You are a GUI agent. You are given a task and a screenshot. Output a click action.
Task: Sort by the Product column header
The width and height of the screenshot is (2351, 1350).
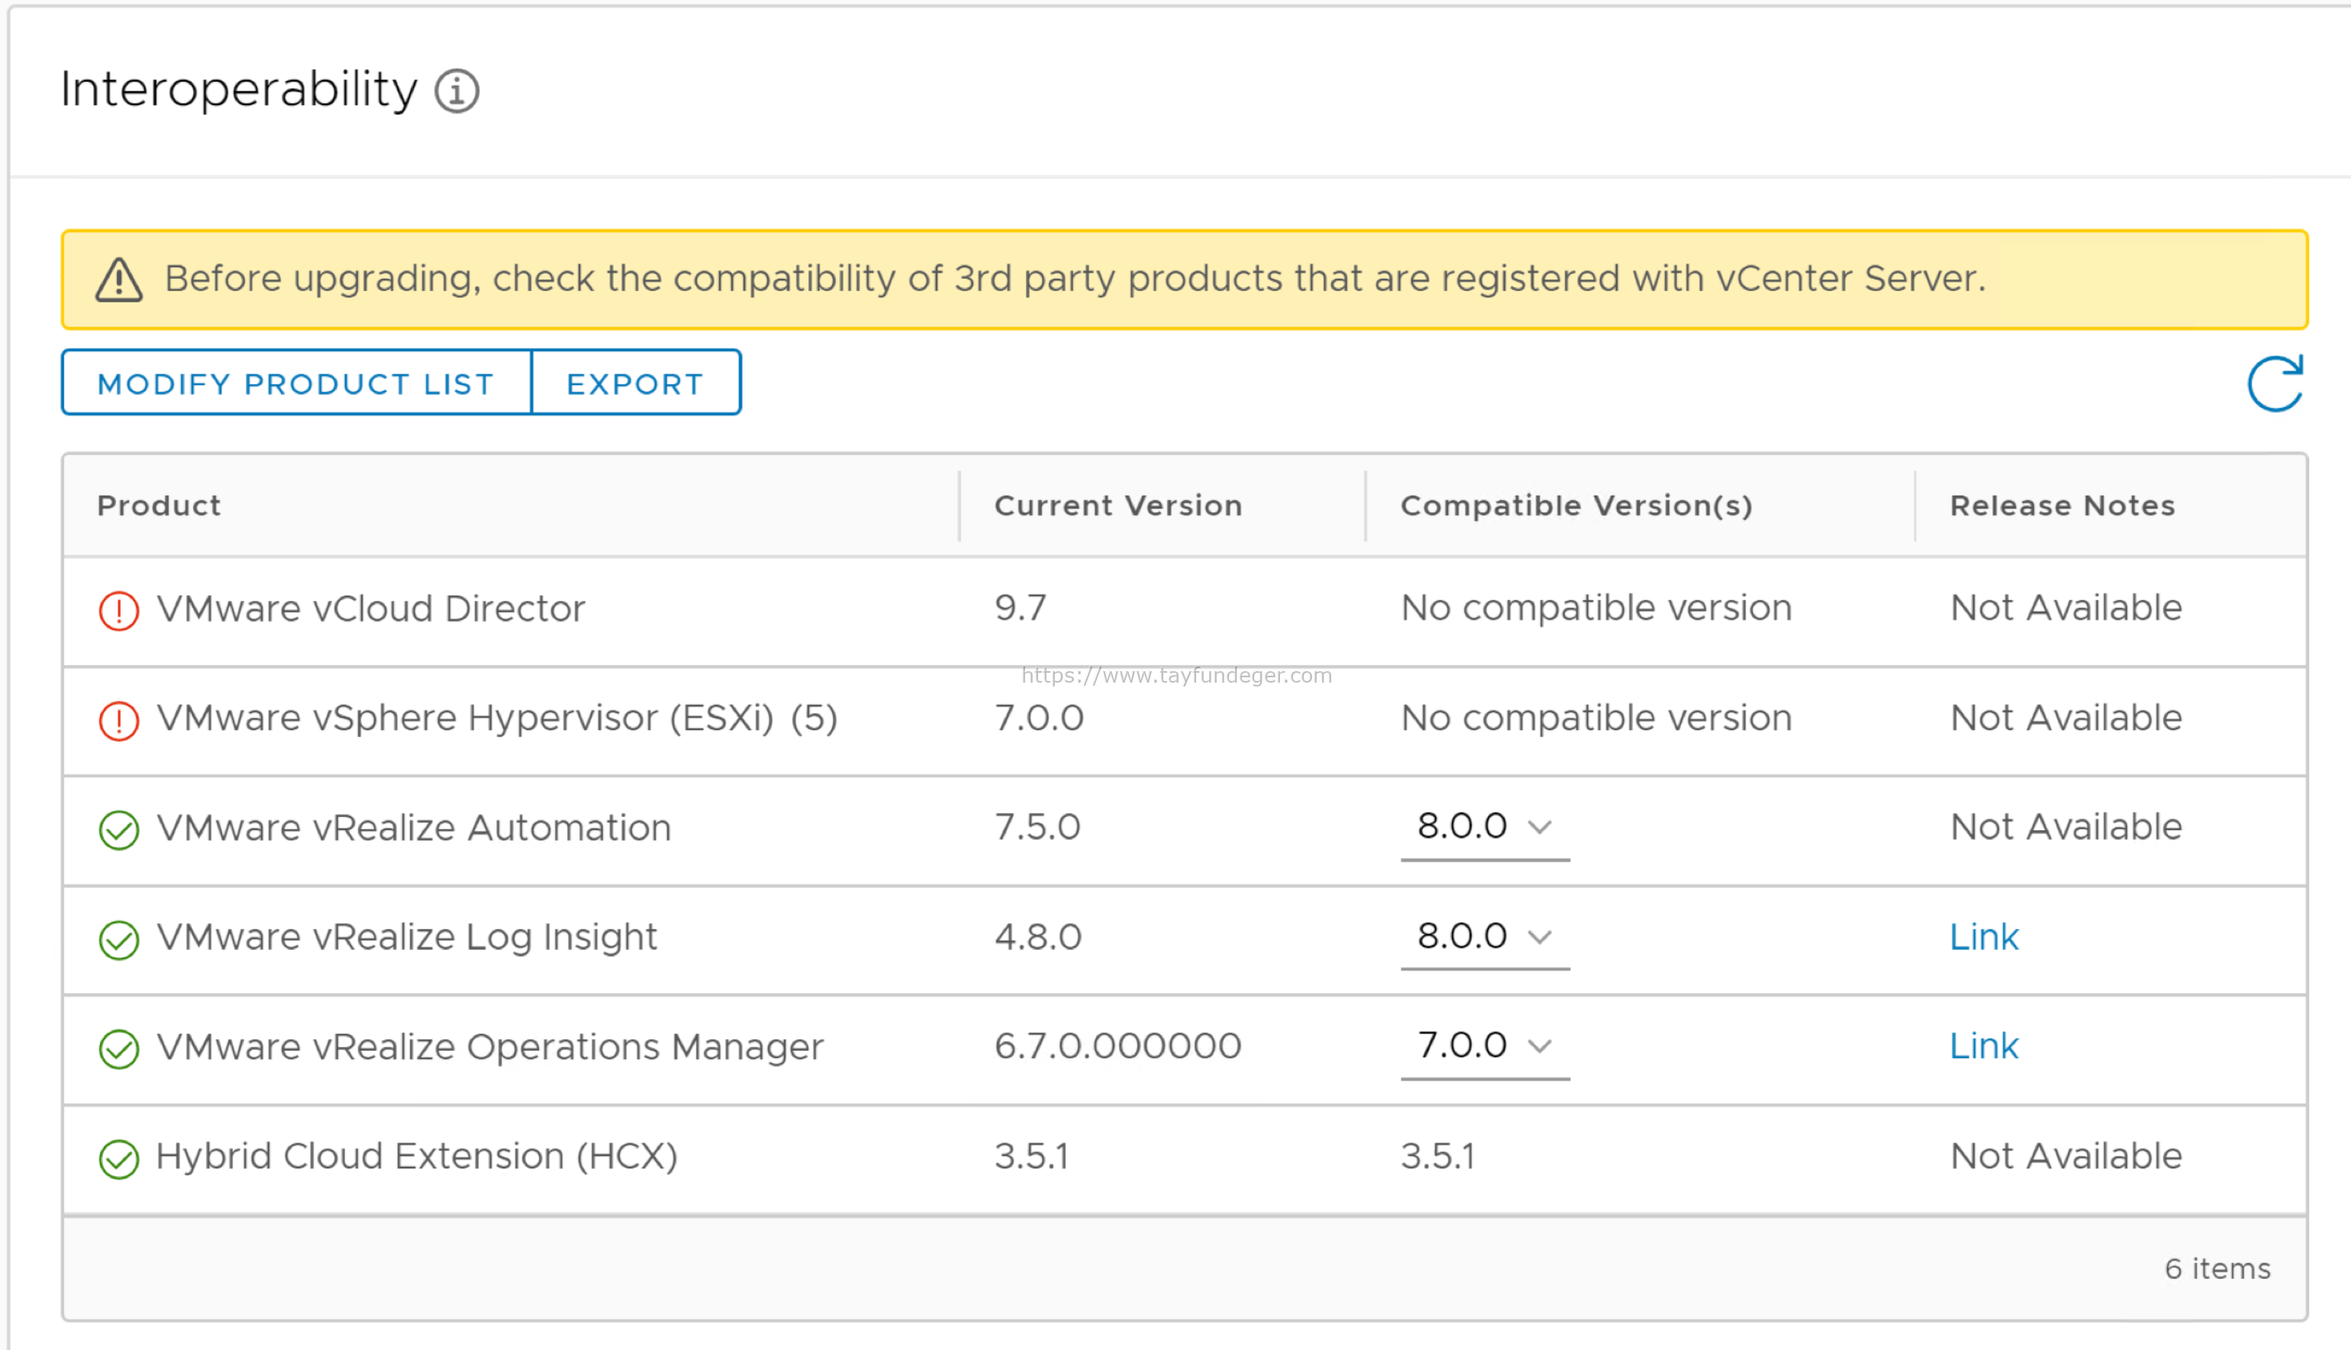(x=159, y=505)
